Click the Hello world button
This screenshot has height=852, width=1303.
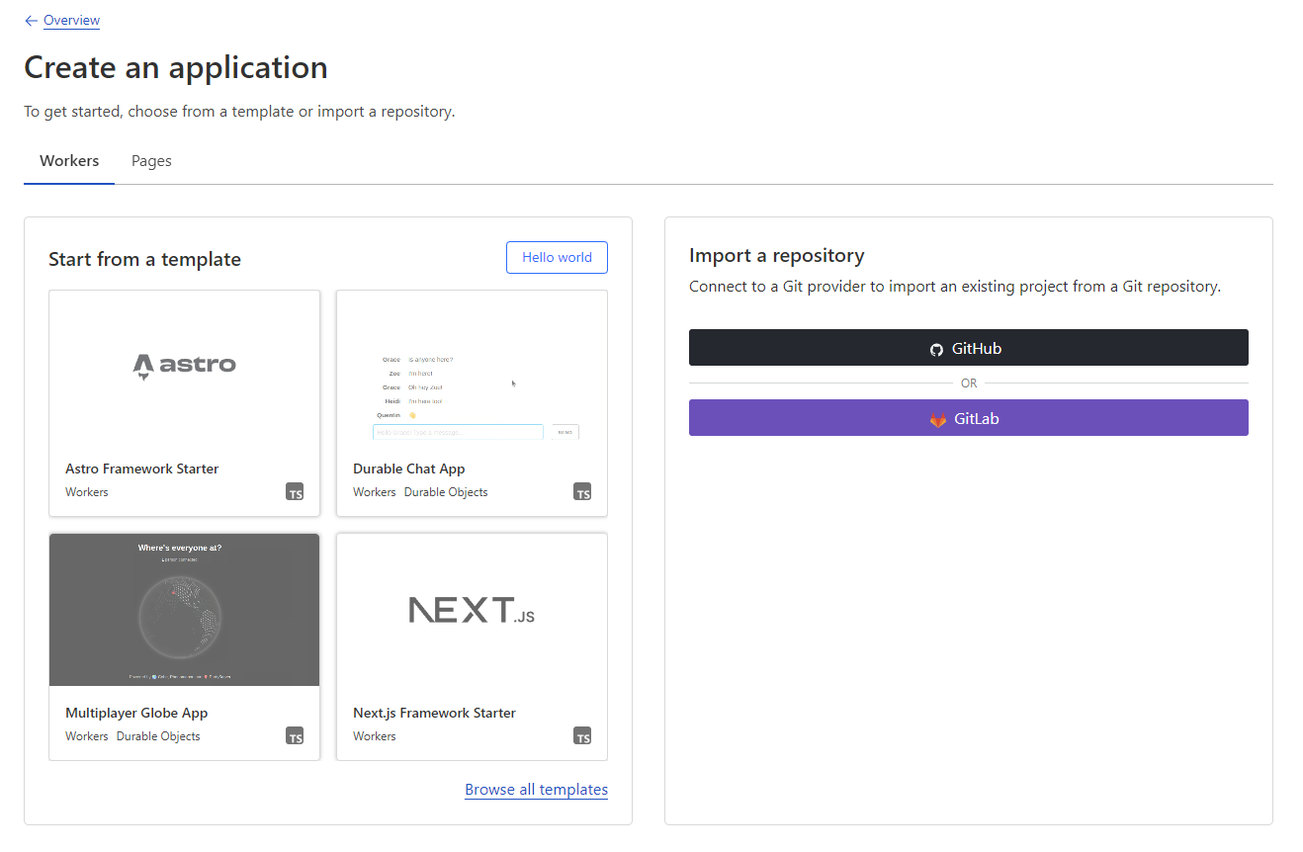click(x=557, y=257)
